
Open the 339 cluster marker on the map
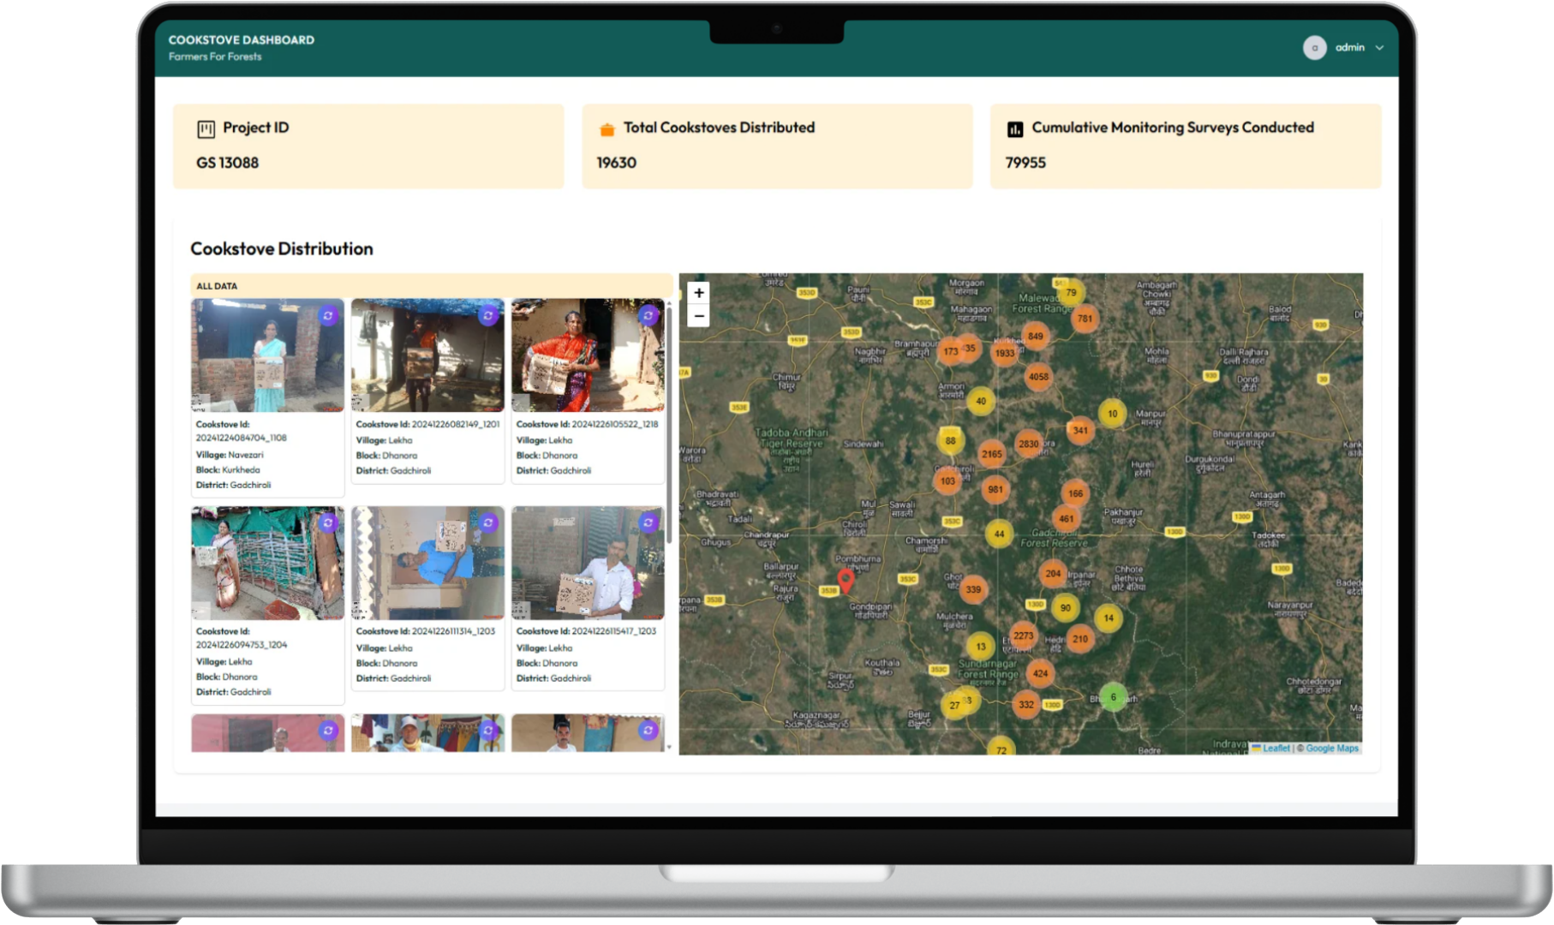pos(973,589)
